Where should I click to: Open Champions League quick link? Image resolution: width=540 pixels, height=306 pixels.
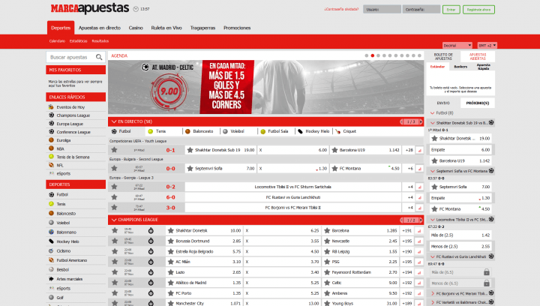(x=73, y=115)
